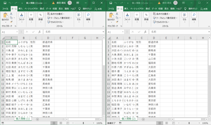Open the 編集 editing group in the left window

coord(88,17)
